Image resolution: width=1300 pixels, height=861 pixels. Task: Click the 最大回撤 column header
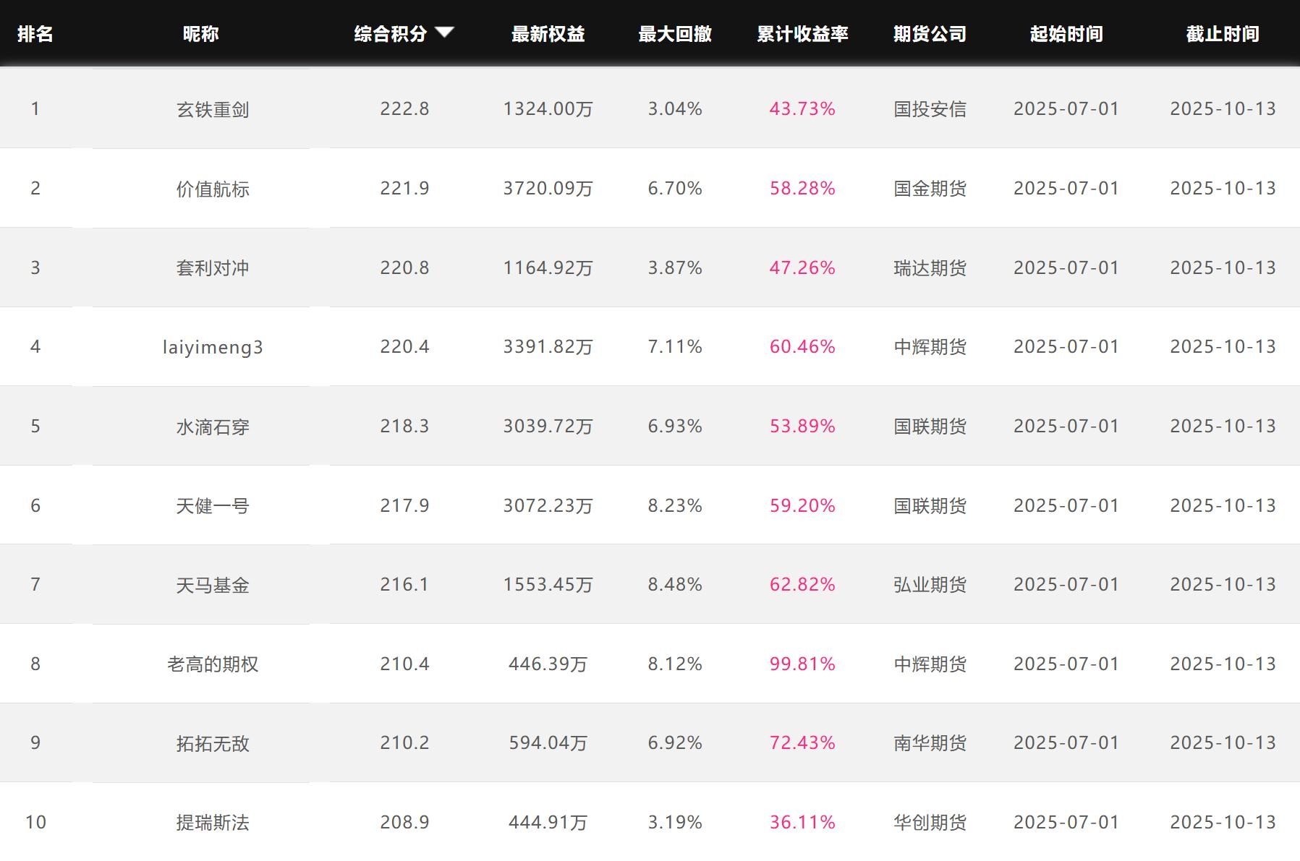(674, 34)
